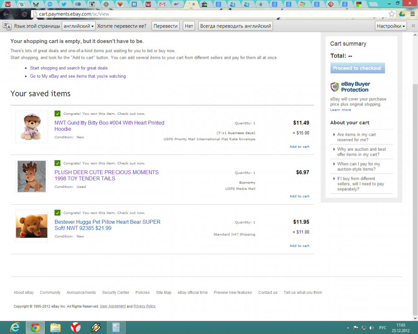Open the английский language dropdown
This screenshot has width=418, height=334.
[79, 26]
